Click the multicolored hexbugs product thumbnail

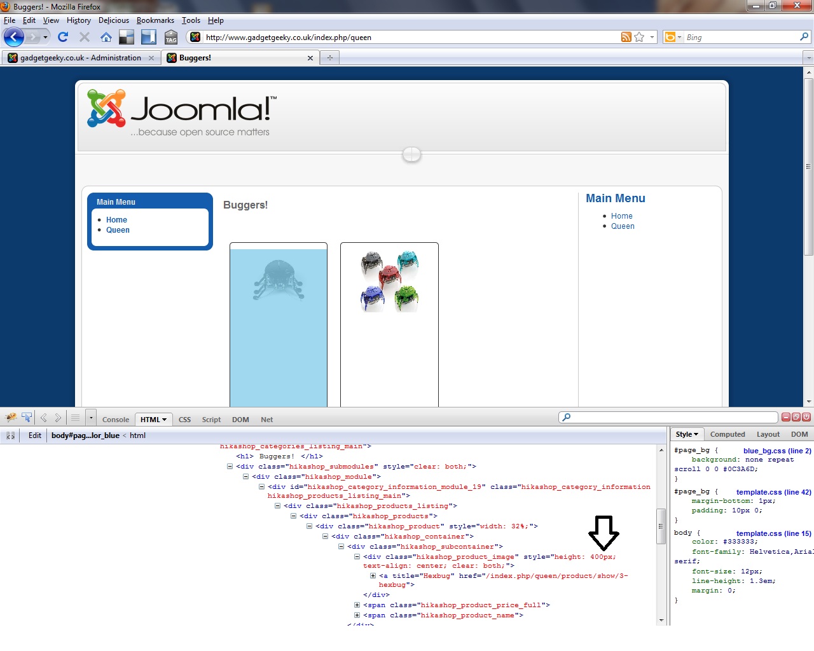pyautogui.click(x=389, y=280)
